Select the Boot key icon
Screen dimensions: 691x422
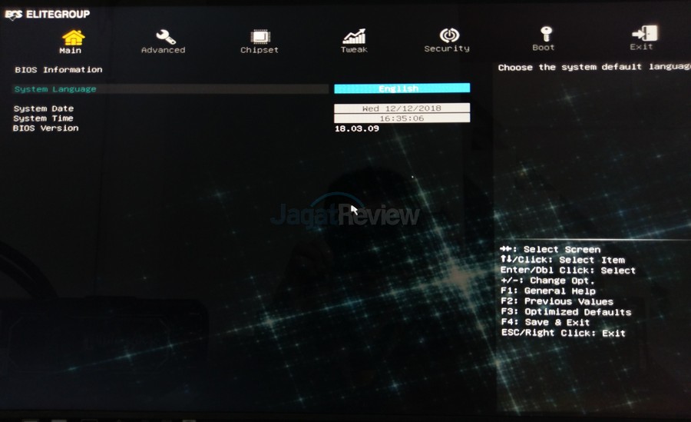coord(545,35)
